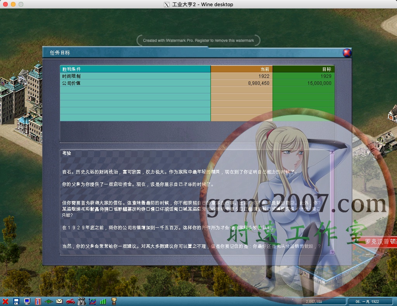Click the 胜利条件 column header
This screenshot has height=306, width=397.
point(135,69)
